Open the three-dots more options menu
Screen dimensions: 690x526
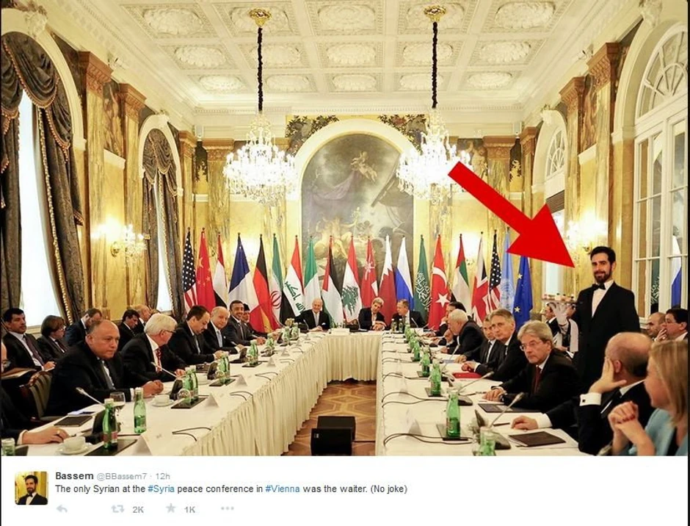[x=227, y=509]
